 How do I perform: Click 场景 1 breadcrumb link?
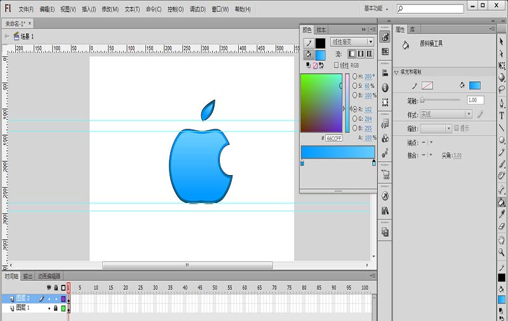[x=27, y=37]
